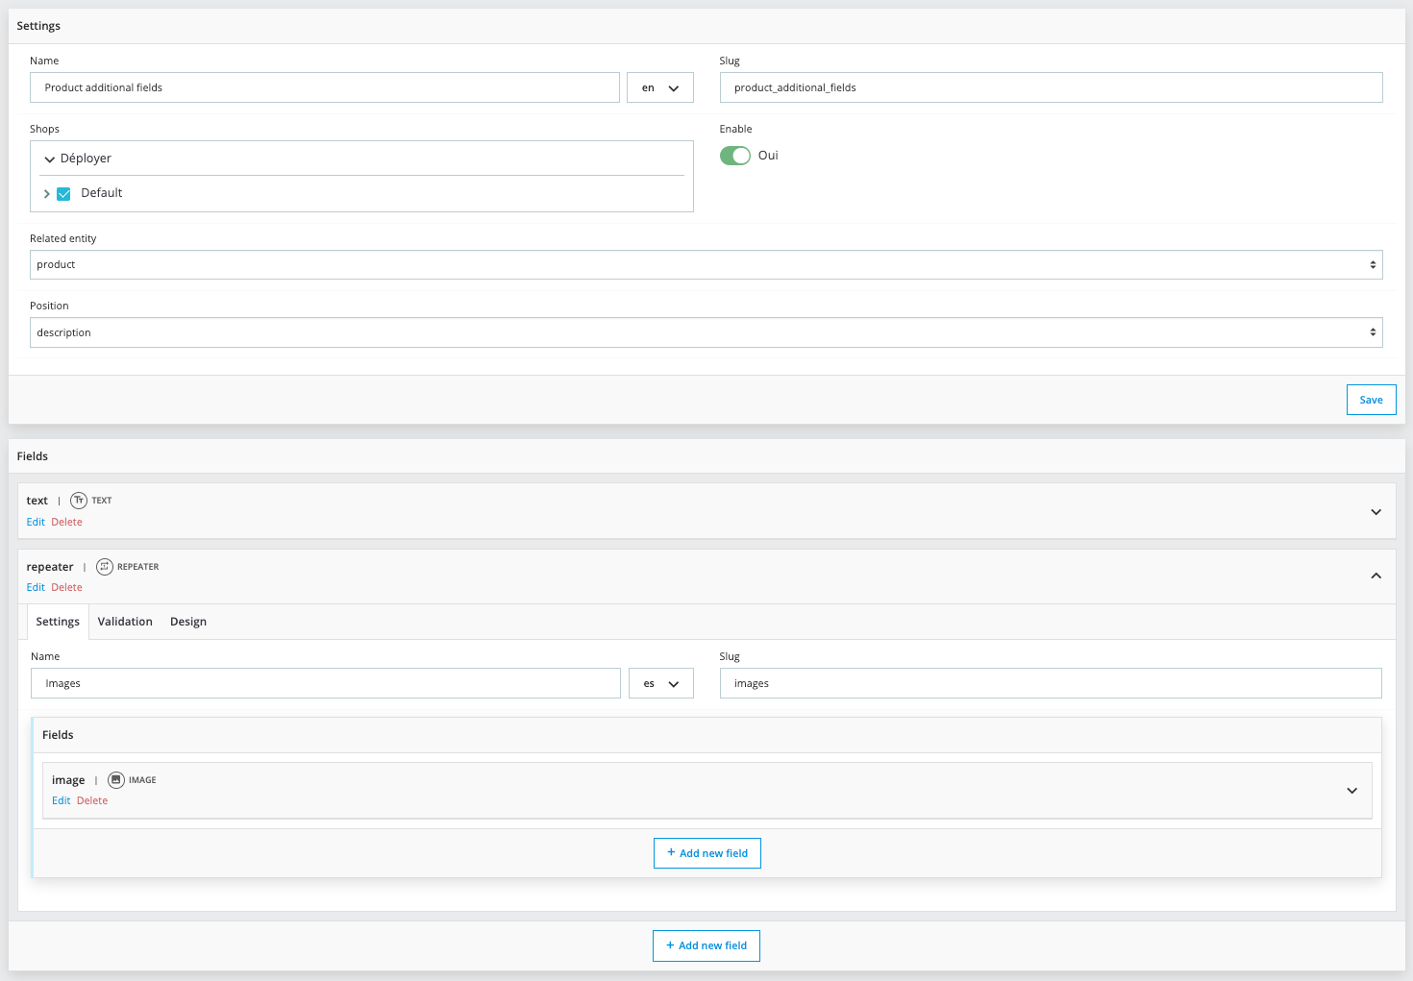Viewport: 1413px width, 981px height.
Task: Open the Related entity dropdown
Action: (706, 265)
